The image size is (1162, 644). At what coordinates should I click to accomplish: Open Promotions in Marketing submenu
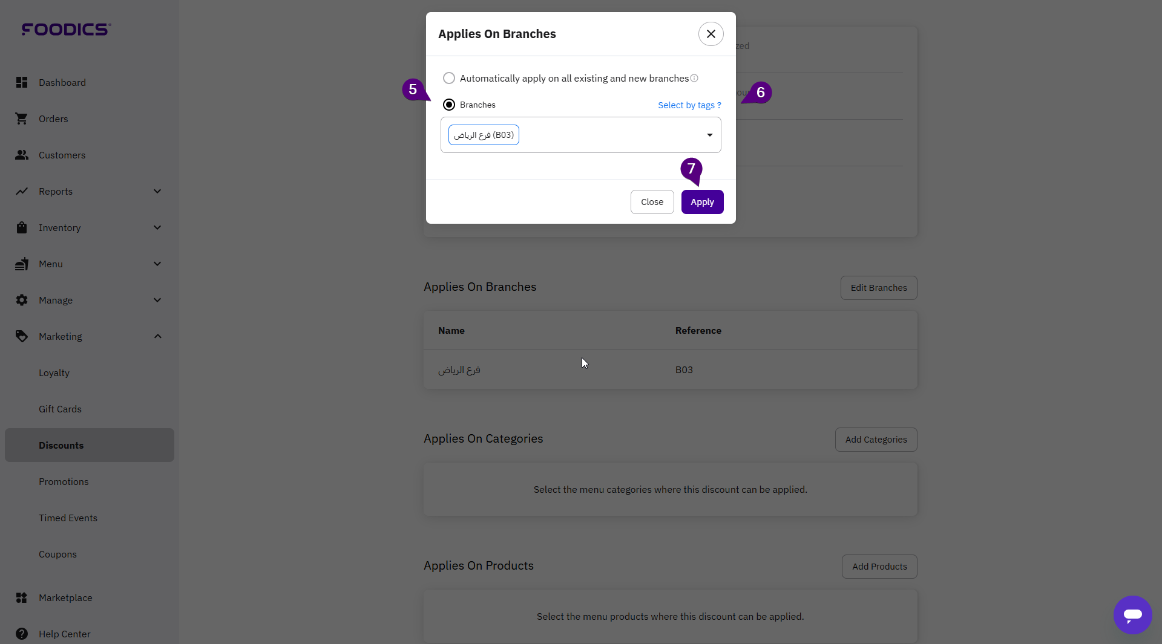tap(64, 481)
